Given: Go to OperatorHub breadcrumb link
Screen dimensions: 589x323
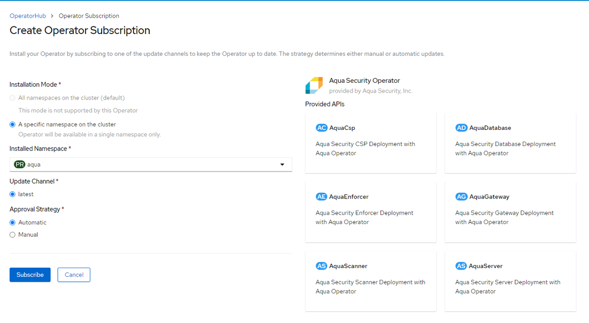Looking at the screenshot, I should 28,16.
